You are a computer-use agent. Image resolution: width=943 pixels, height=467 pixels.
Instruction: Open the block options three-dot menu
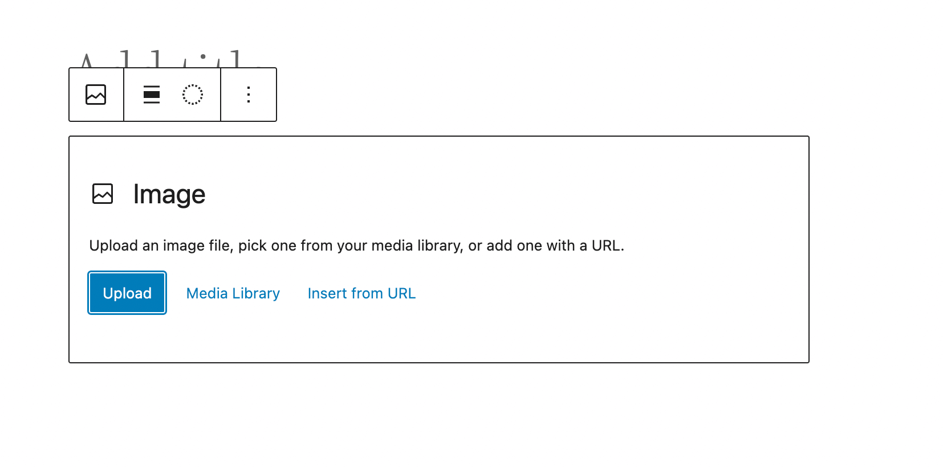249,95
